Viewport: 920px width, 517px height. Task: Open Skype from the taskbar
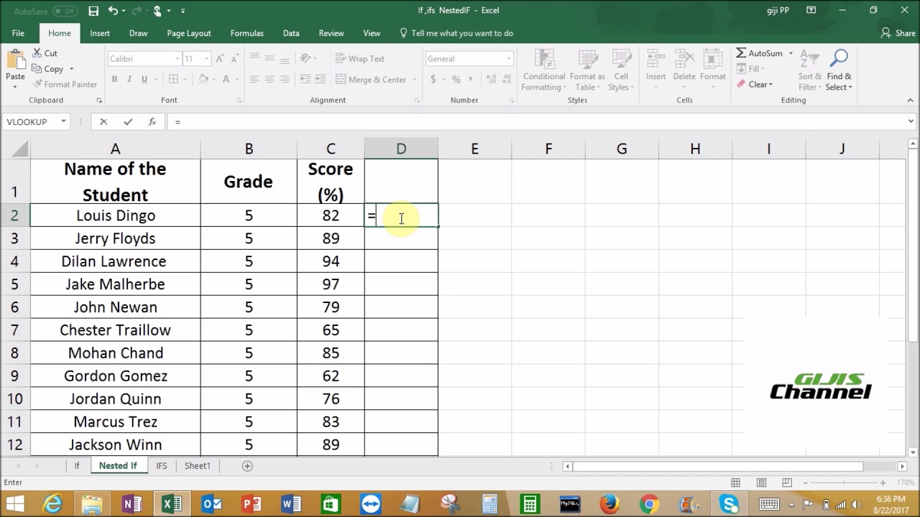pos(730,503)
